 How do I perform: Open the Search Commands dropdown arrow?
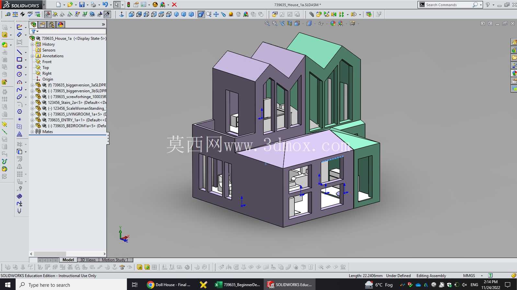[x=481, y=5]
